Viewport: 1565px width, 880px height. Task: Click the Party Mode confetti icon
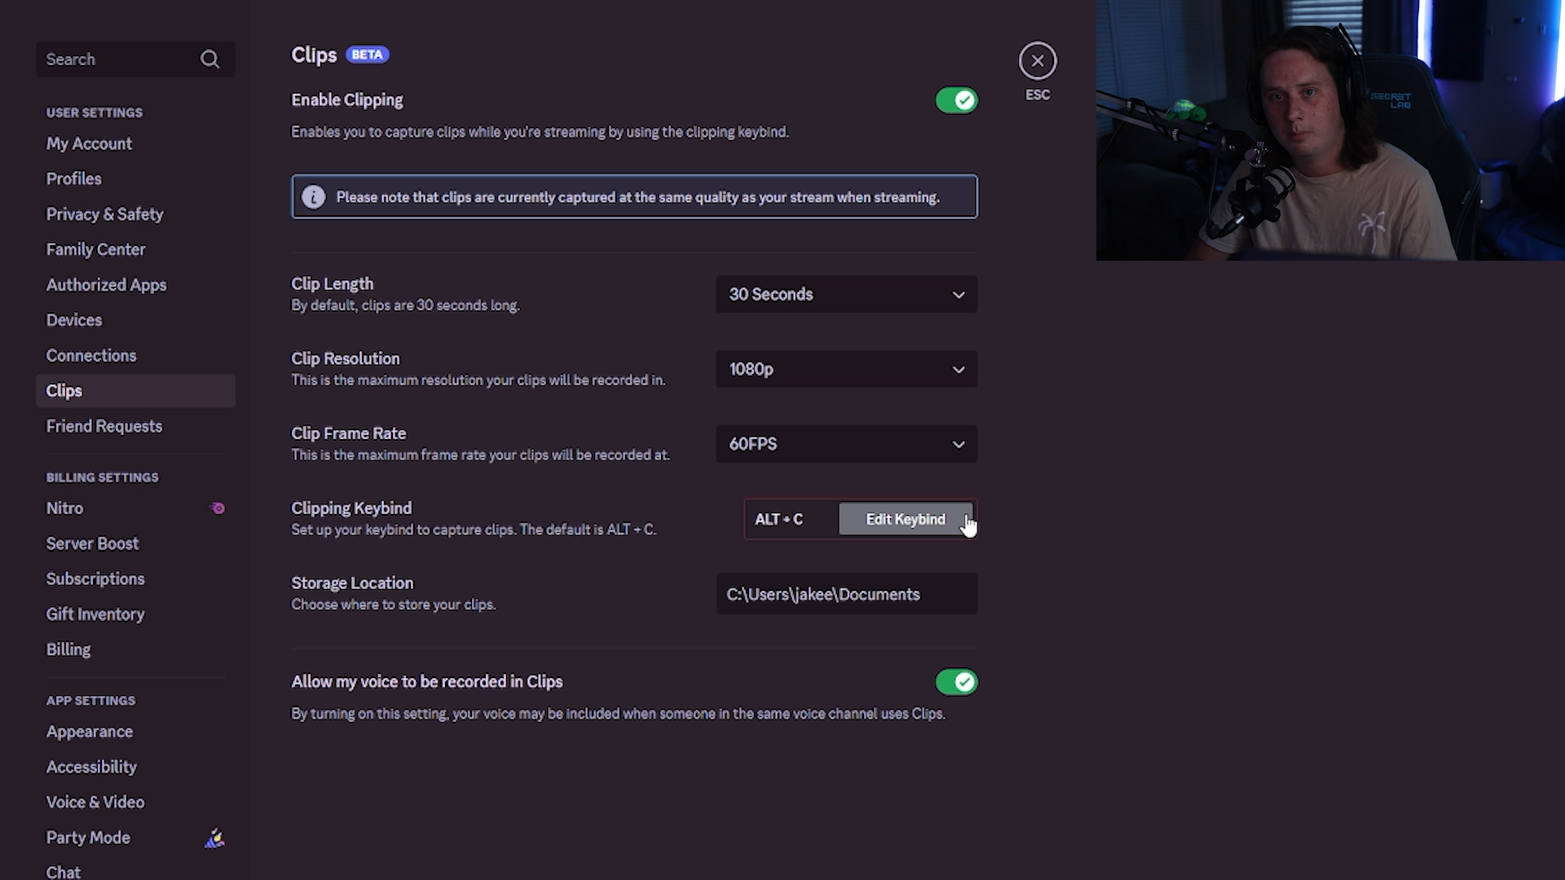click(214, 838)
